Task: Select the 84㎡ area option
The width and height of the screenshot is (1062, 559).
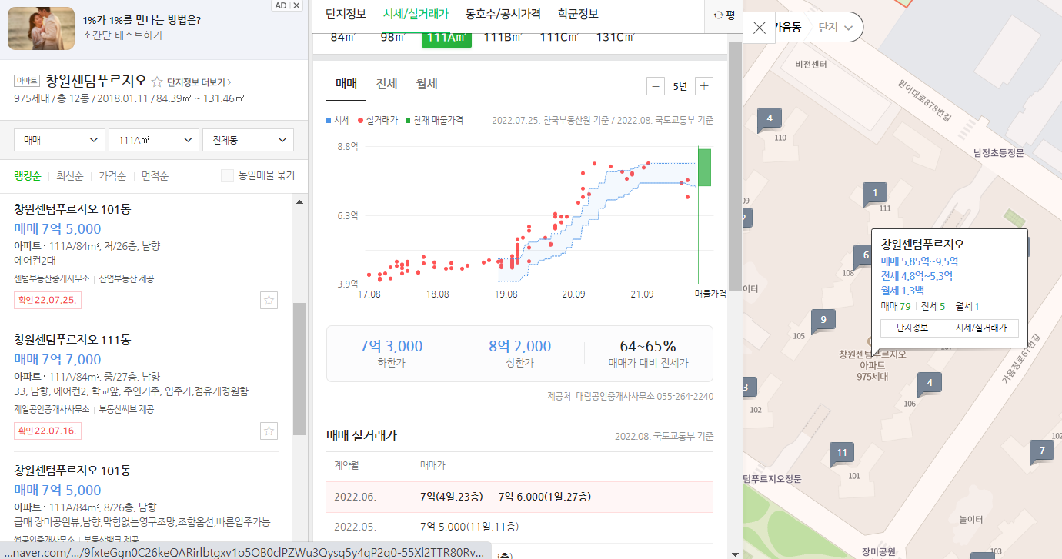Action: (x=343, y=38)
